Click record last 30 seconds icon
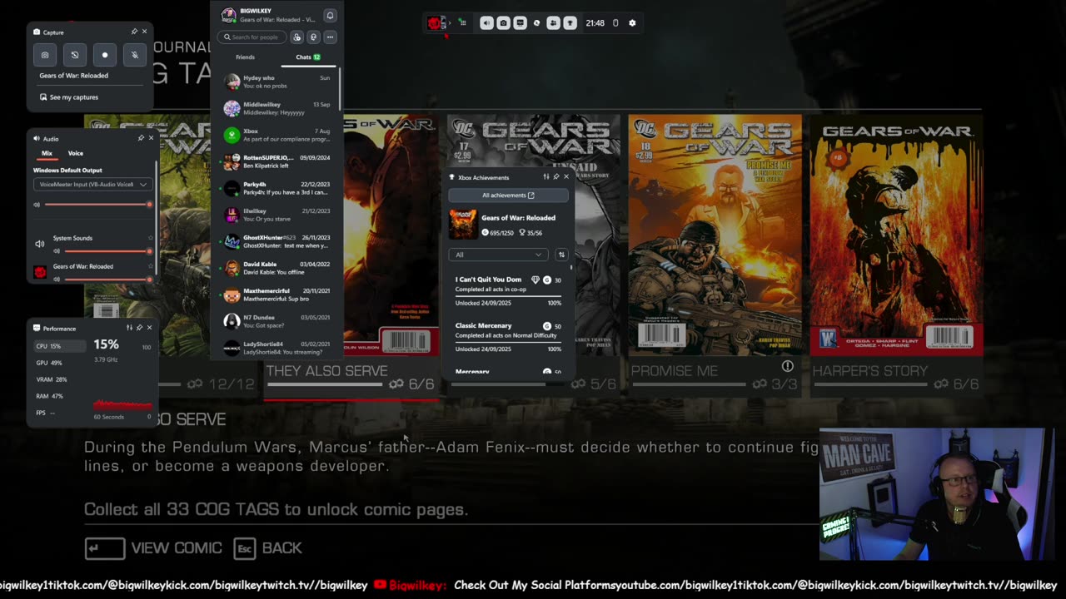The image size is (1066, 599). click(x=75, y=55)
